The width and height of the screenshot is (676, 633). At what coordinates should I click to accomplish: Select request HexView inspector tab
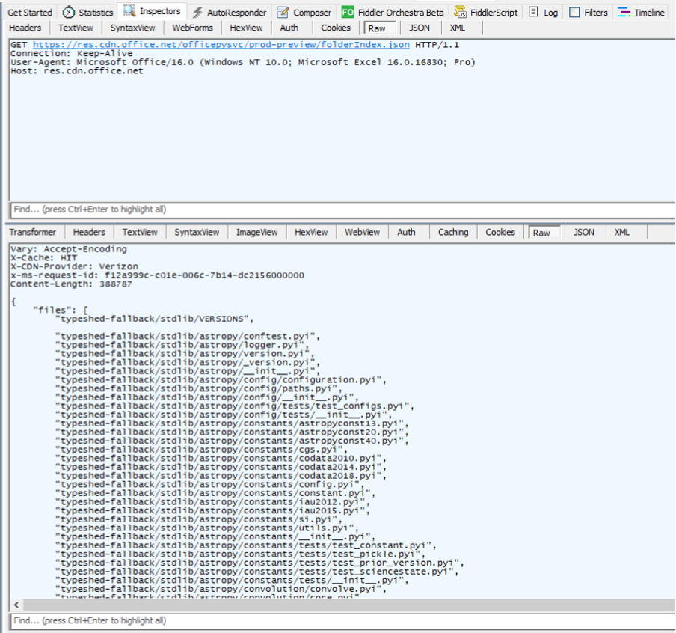pyautogui.click(x=246, y=28)
